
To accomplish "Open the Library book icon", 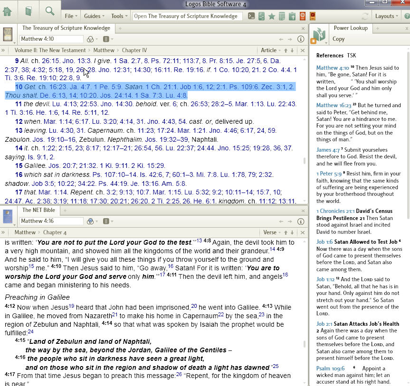I will (29, 11).
